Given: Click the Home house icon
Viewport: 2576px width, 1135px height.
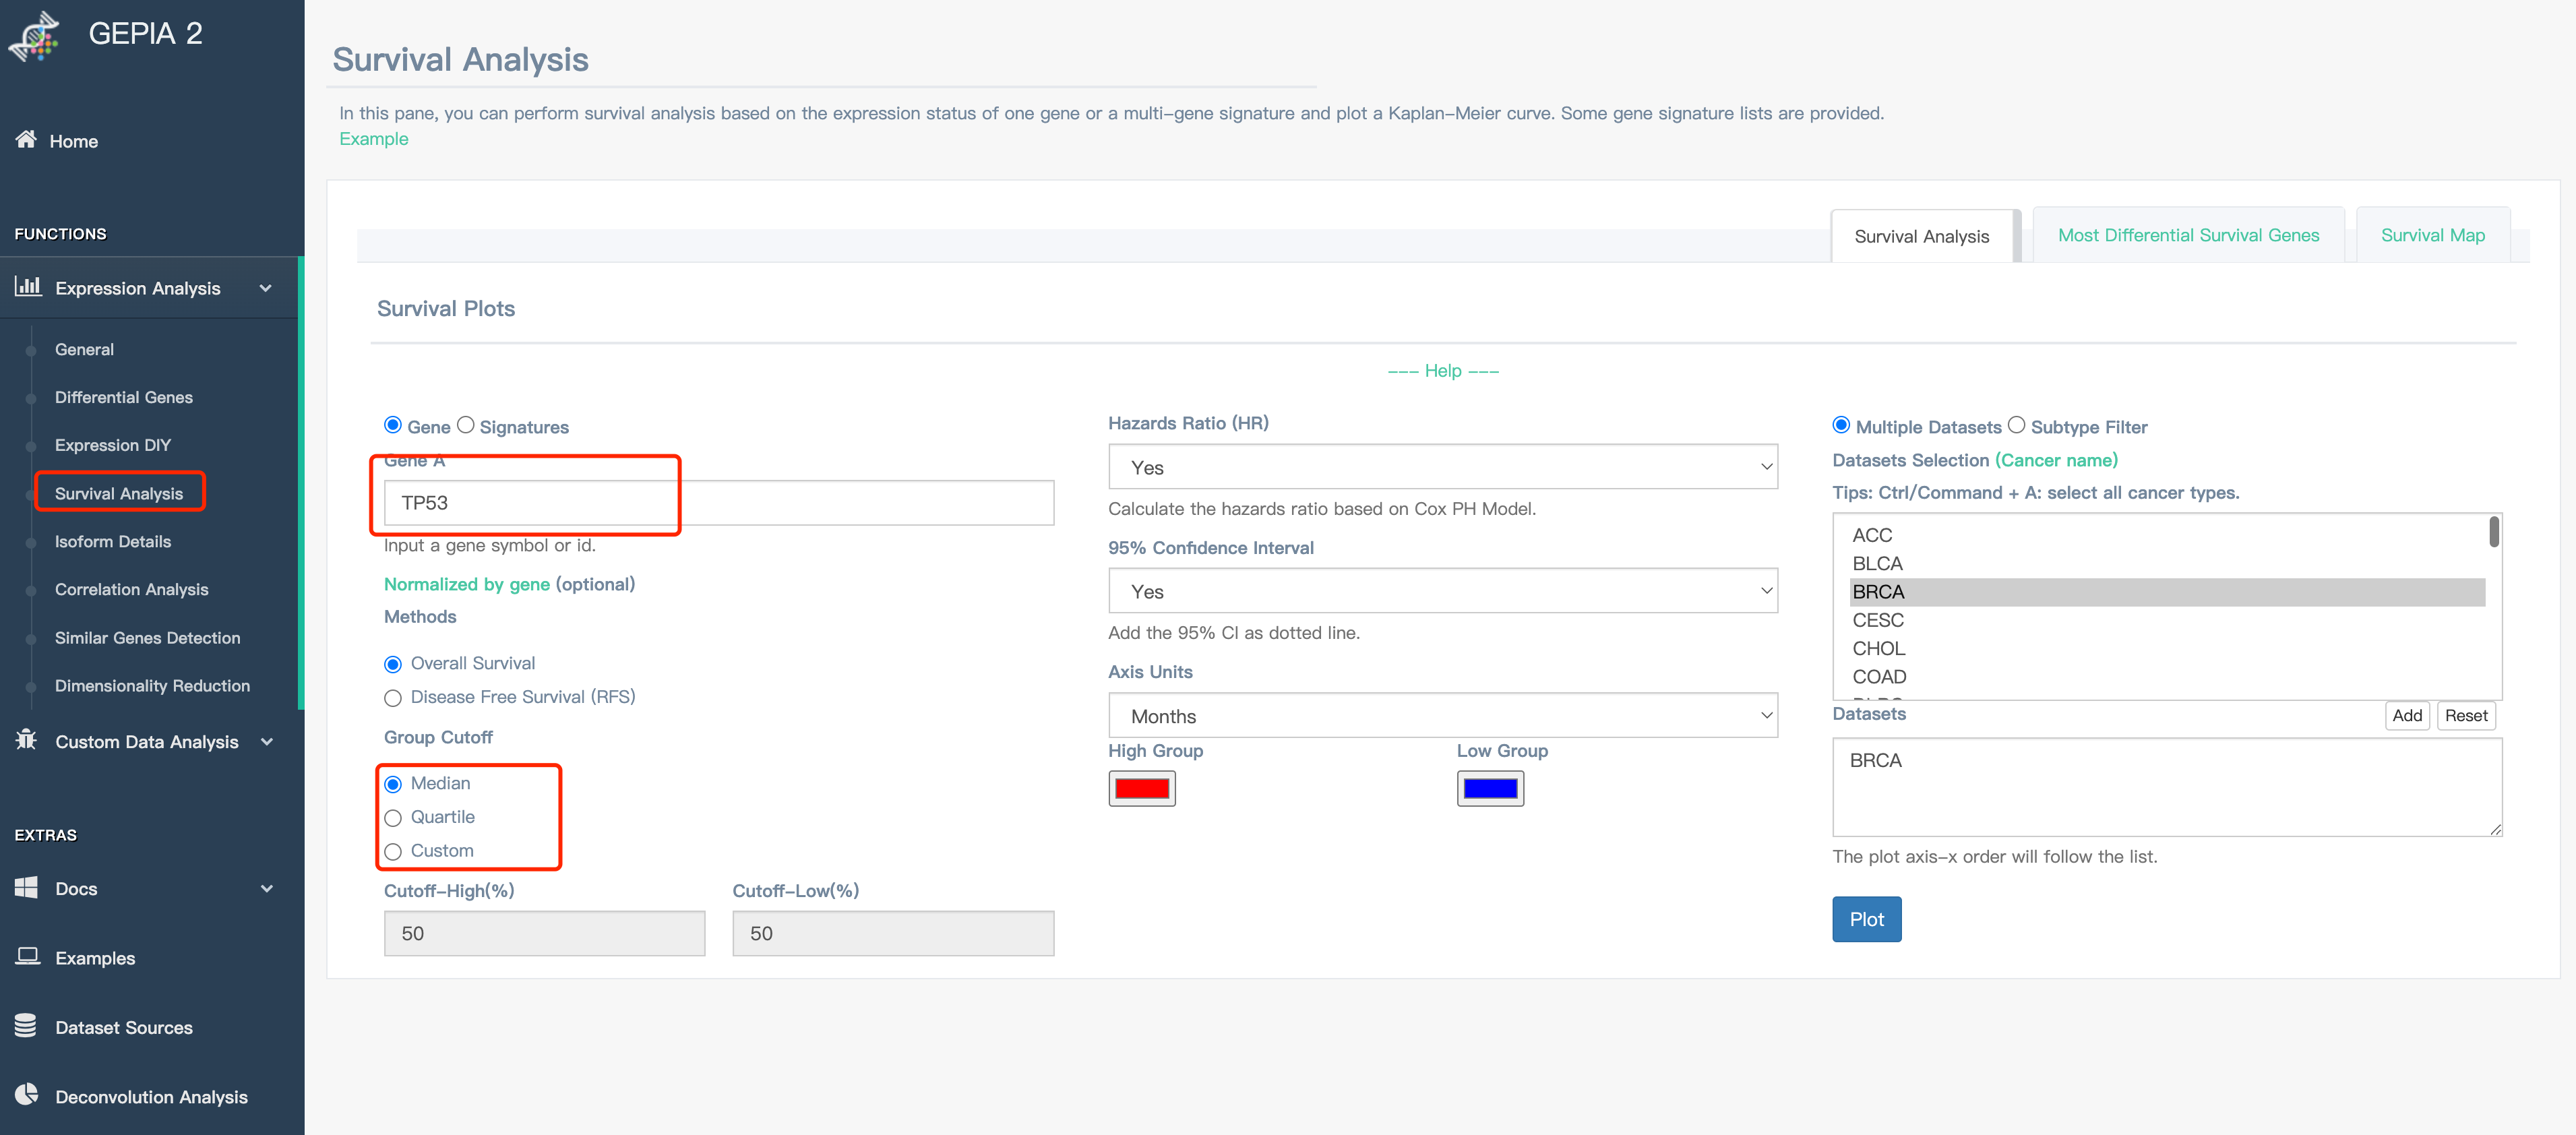Looking at the screenshot, I should pos(26,140).
